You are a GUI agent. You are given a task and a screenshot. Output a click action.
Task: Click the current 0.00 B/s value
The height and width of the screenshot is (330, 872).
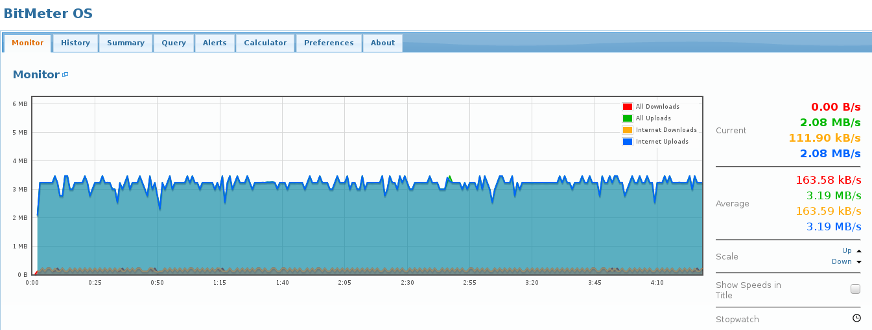pyautogui.click(x=836, y=107)
